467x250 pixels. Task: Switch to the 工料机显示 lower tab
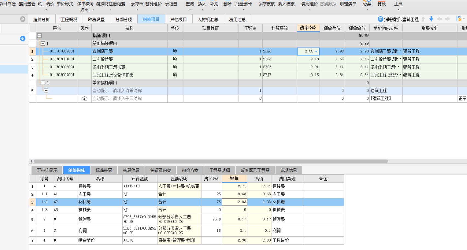click(x=47, y=170)
